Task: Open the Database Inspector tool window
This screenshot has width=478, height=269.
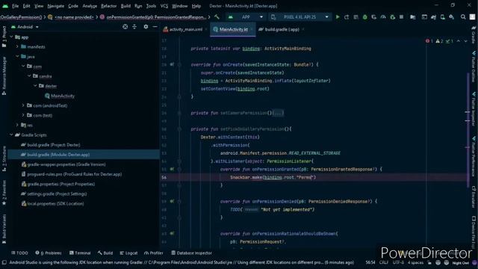Action: pos(191,253)
